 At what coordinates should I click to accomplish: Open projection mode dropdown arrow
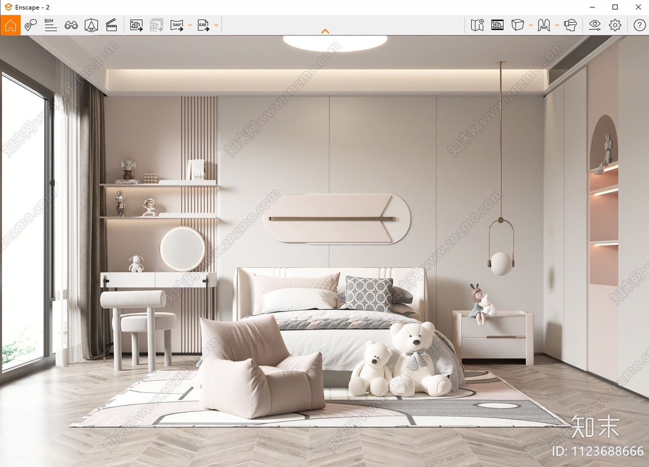(531, 25)
